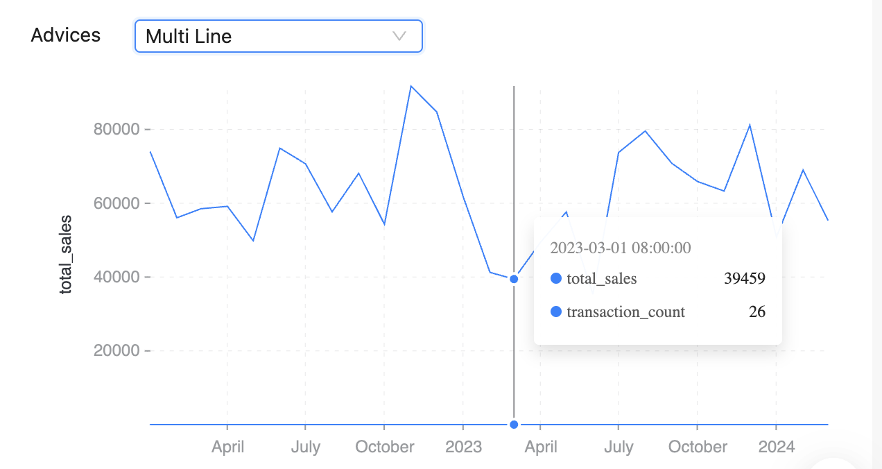The width and height of the screenshot is (882, 469).
Task: Open the Multi Line chart type dropdown
Action: tap(278, 36)
